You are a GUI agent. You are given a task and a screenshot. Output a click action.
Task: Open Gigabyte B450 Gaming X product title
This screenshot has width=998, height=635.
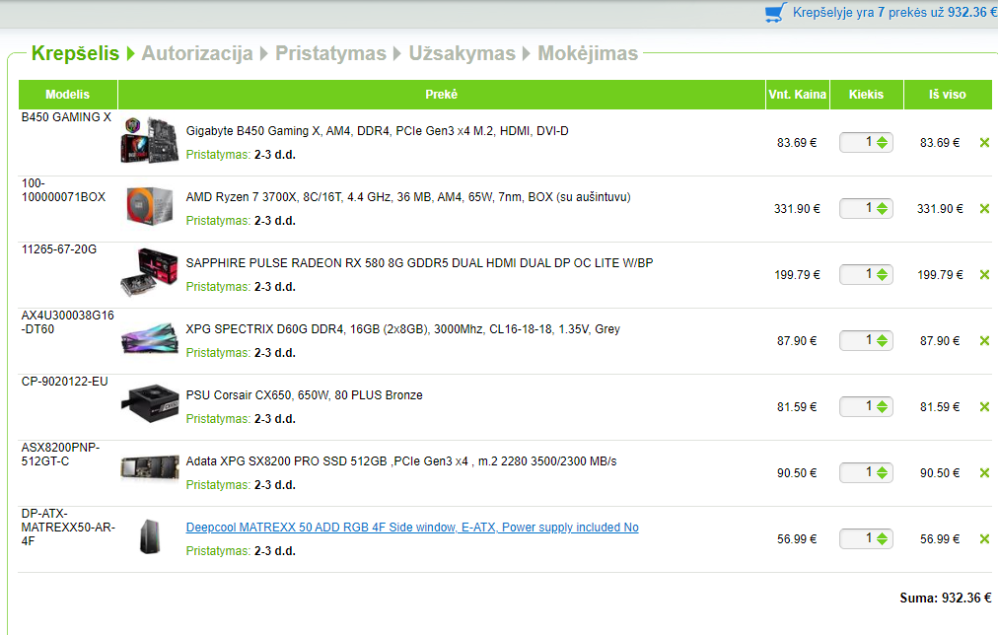(377, 131)
